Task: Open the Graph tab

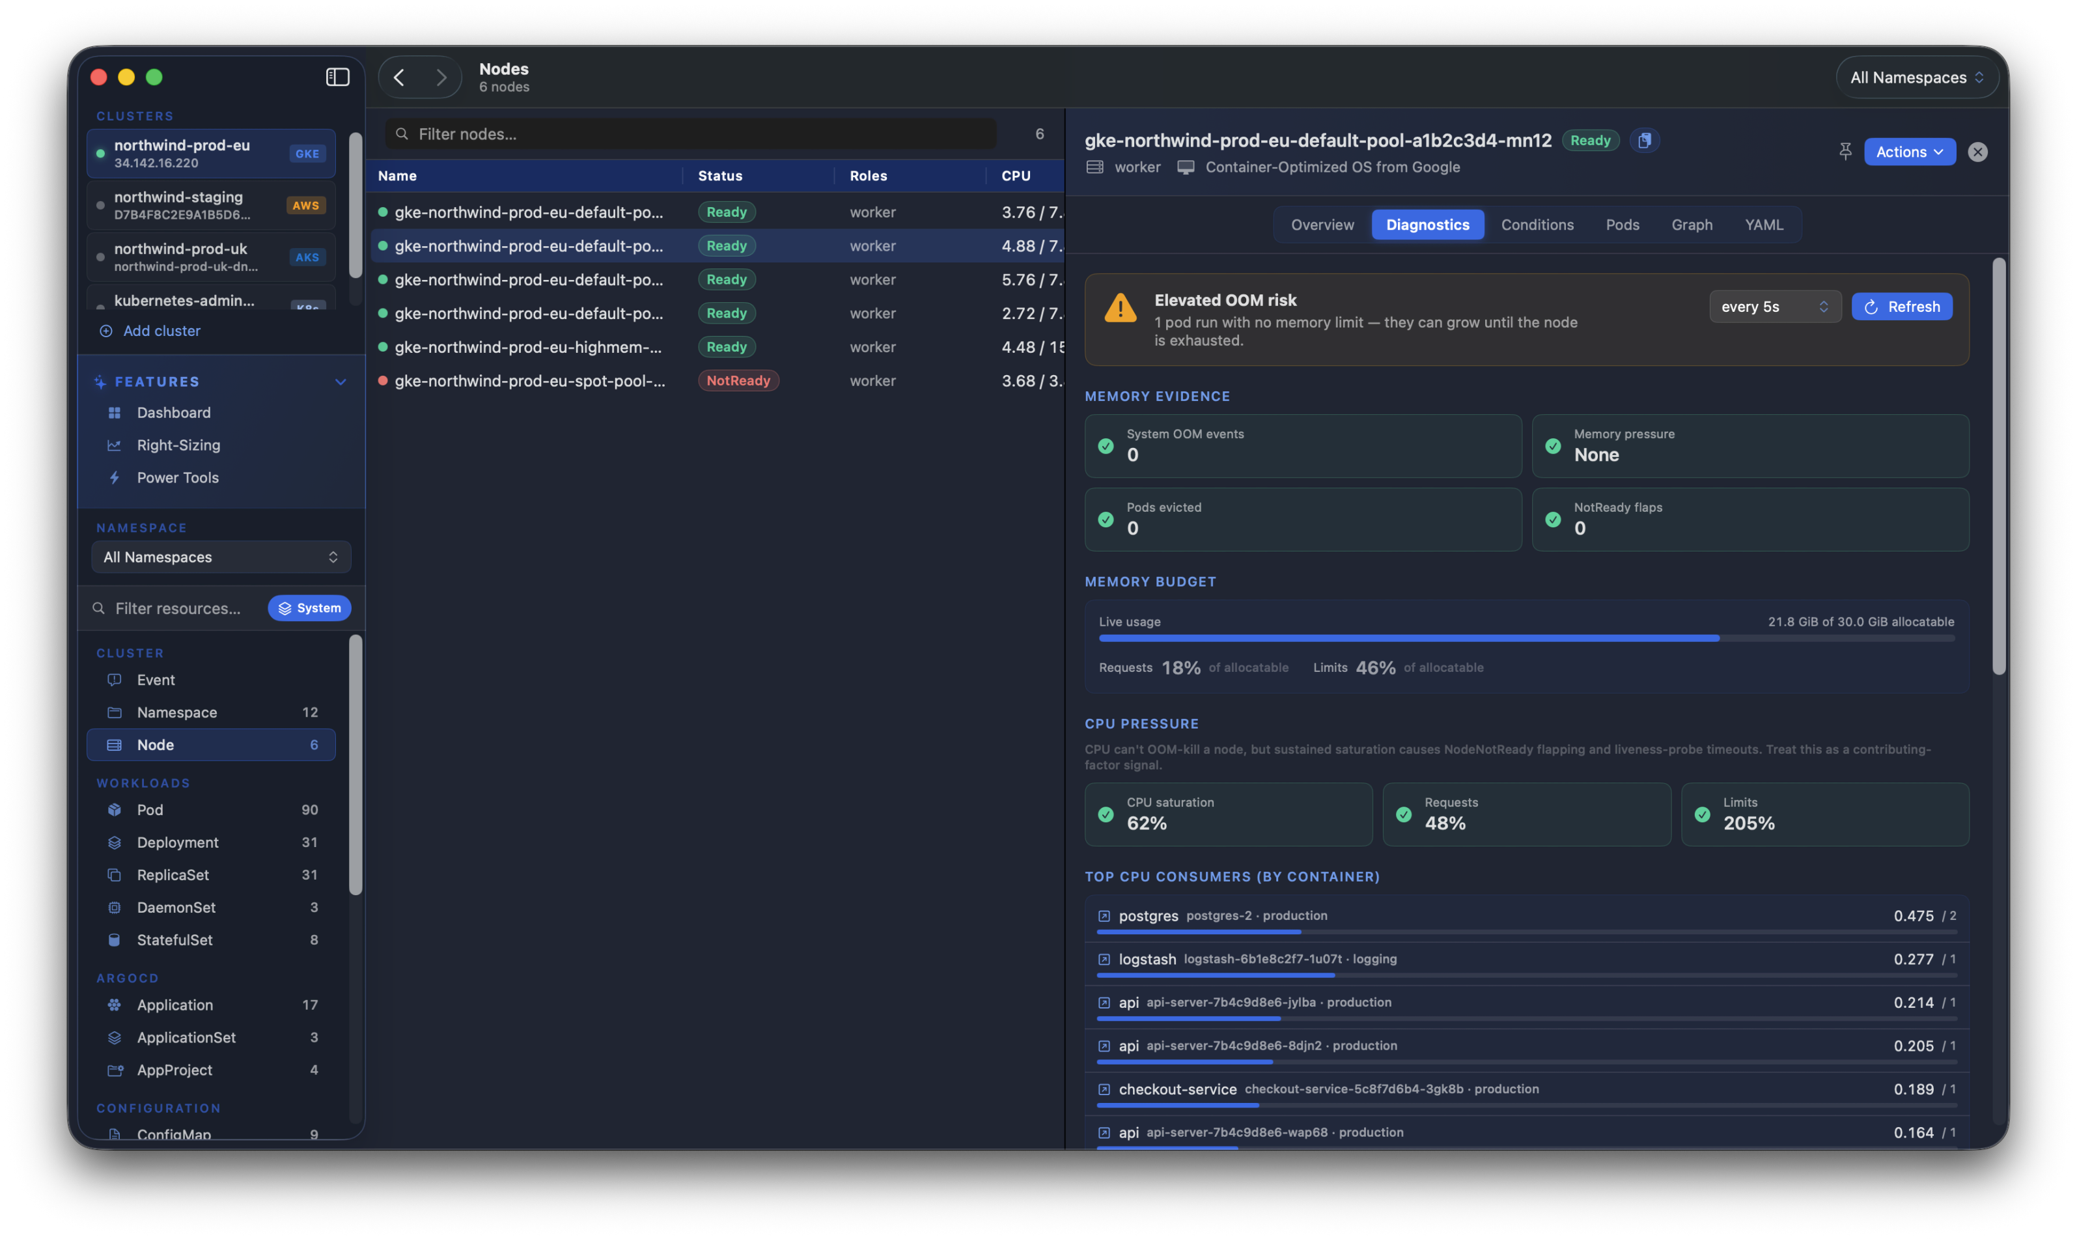Action: pyautogui.click(x=1692, y=225)
